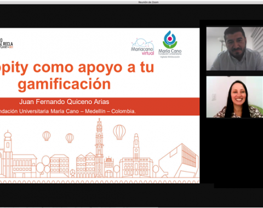Click the Mariacano virtual logo
Viewport: 263px width, 208px height.
[142, 47]
